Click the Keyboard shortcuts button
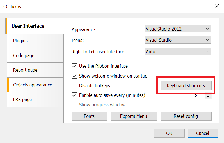224x143 pixels. [186, 86]
